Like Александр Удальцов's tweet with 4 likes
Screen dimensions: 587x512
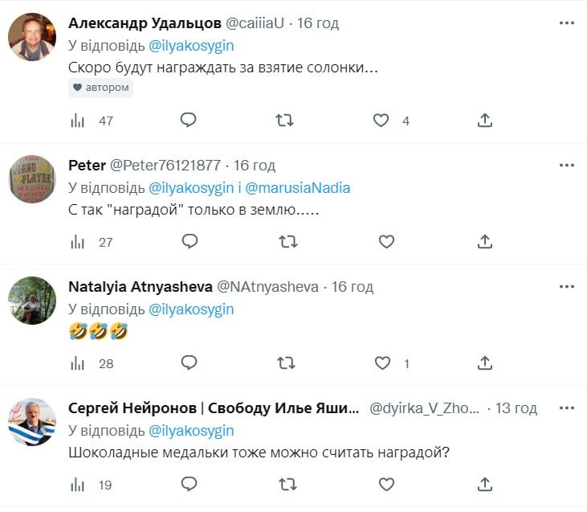pos(382,121)
